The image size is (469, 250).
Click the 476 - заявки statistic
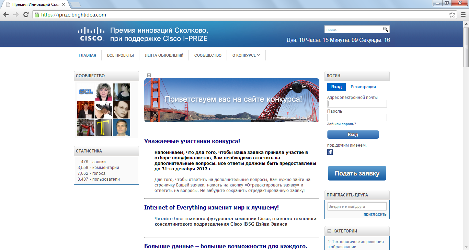(x=93, y=162)
